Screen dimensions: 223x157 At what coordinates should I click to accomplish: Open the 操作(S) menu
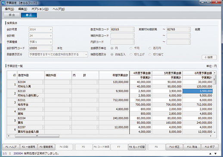9,9
